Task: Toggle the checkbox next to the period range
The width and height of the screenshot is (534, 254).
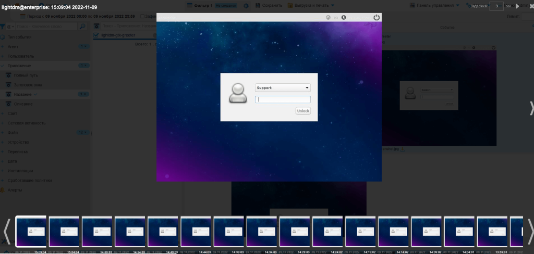Action: point(143,16)
